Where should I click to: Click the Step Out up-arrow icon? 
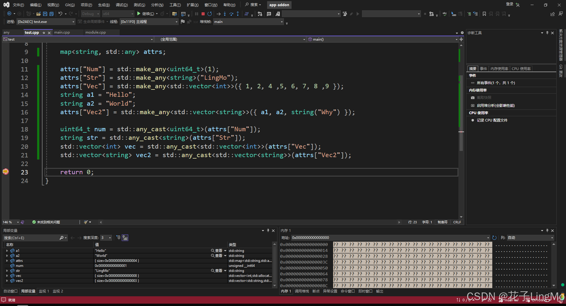coord(238,14)
